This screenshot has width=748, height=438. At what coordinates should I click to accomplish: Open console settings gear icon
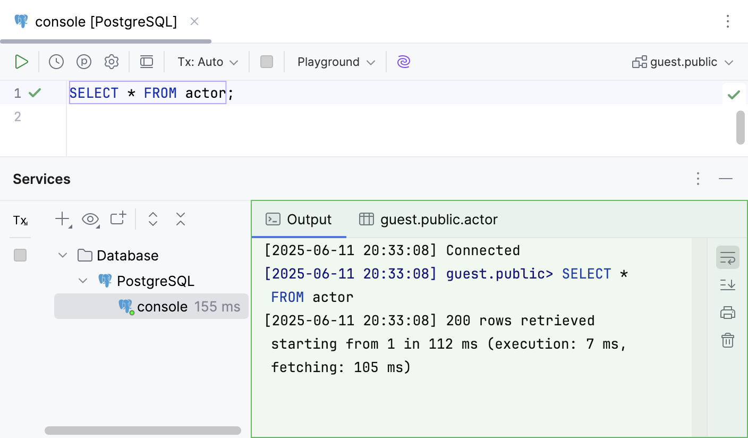click(112, 62)
